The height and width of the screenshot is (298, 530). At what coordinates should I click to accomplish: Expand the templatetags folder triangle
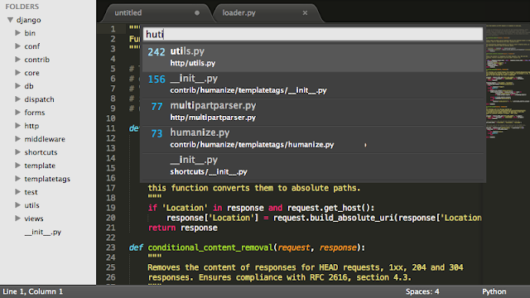point(18,179)
